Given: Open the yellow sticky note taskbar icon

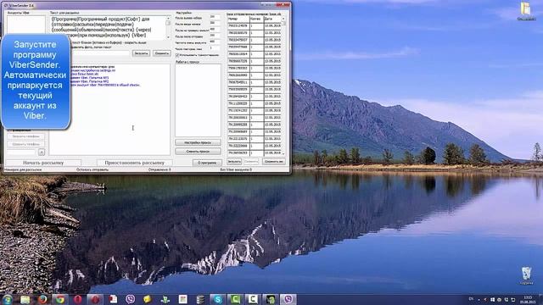Looking at the screenshot, I should [x=148, y=299].
